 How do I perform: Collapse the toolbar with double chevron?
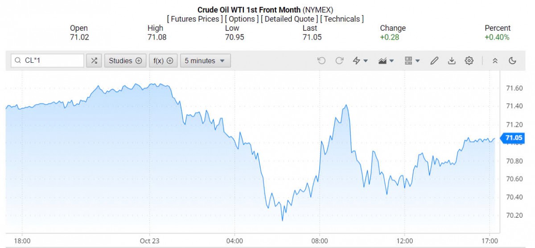[x=495, y=61]
